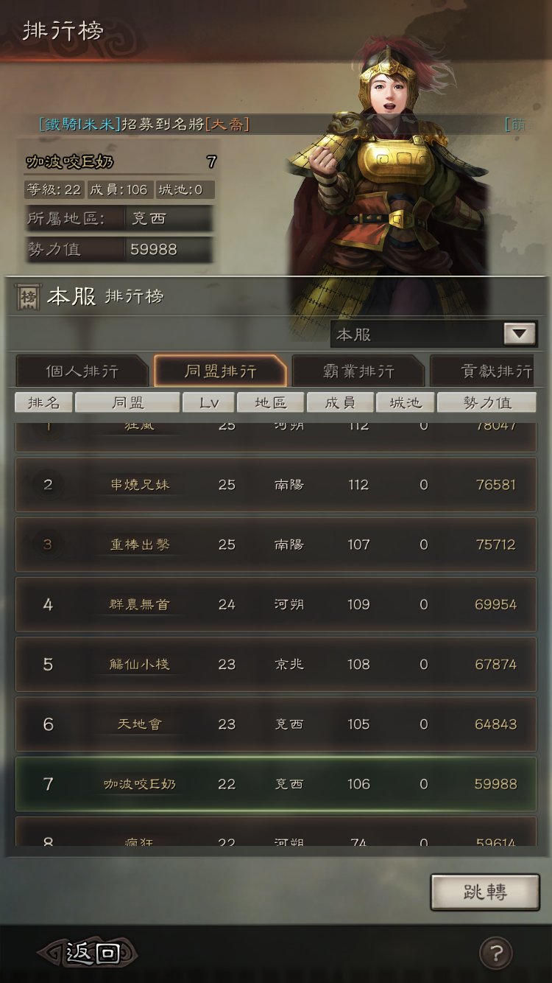552x983 pixels.
Task: Open the 本服 server selection box
Action: 434,334
